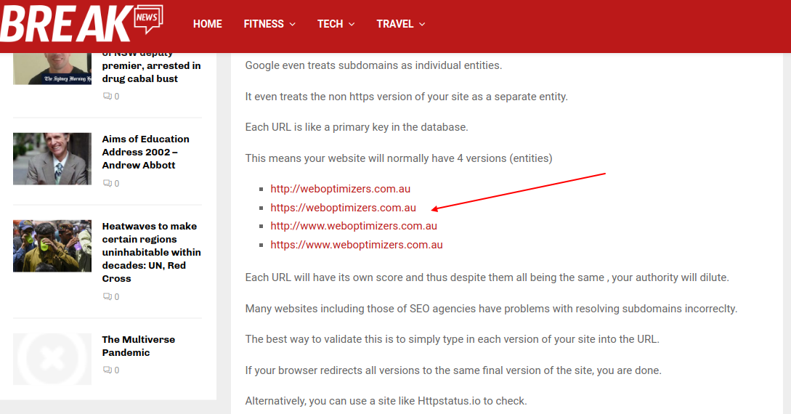Click the BREAK News logo

point(81,23)
